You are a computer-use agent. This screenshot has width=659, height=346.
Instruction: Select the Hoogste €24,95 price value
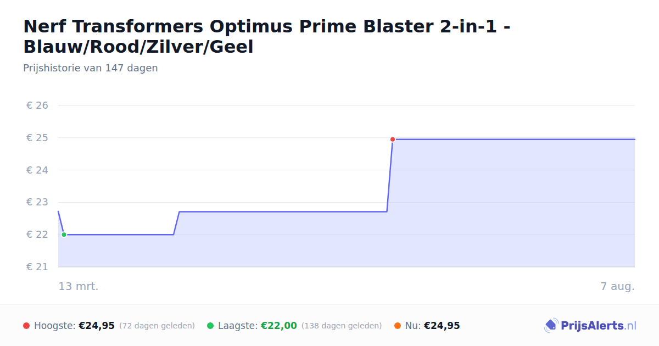point(97,326)
